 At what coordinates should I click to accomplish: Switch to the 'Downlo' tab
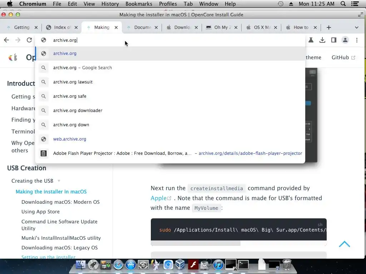[x=182, y=27]
